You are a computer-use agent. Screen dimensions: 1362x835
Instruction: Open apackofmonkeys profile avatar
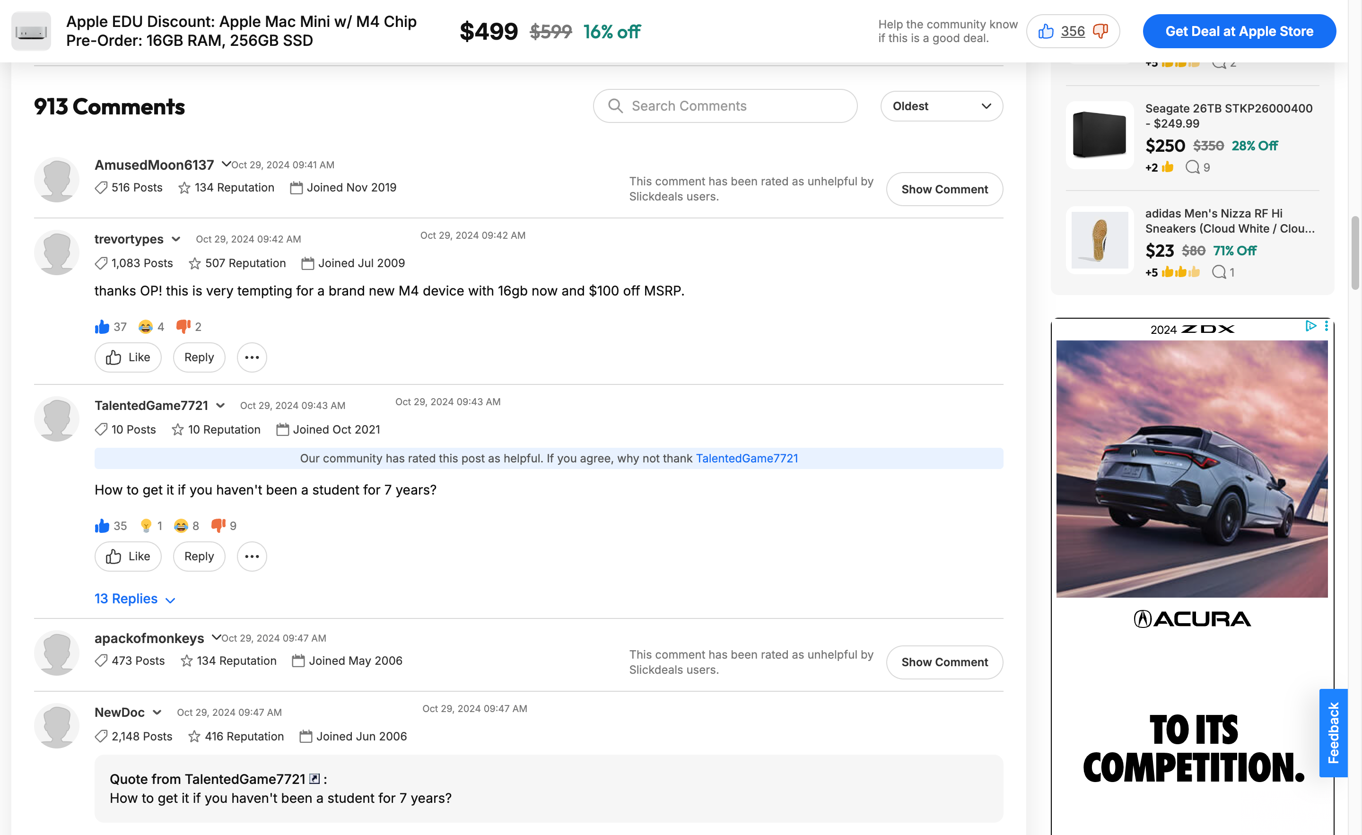[56, 652]
